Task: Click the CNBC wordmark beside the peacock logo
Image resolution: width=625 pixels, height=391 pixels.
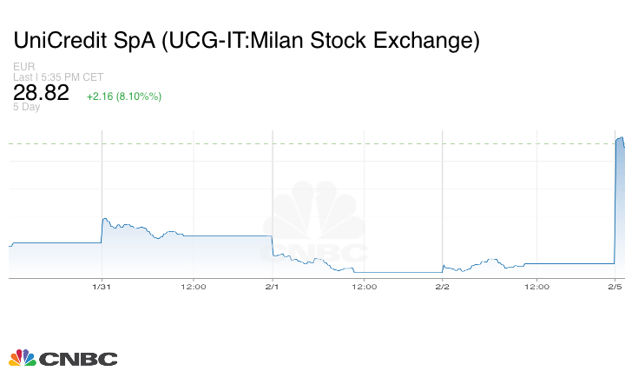Action: tap(78, 359)
